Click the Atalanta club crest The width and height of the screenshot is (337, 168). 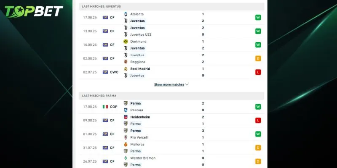click(126, 14)
